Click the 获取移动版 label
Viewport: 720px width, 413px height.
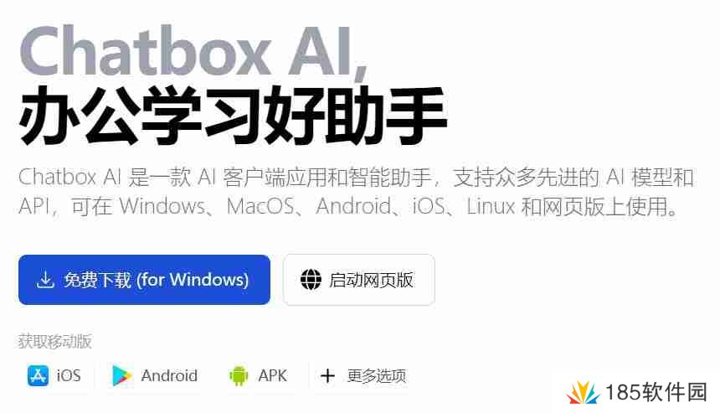[55, 341]
